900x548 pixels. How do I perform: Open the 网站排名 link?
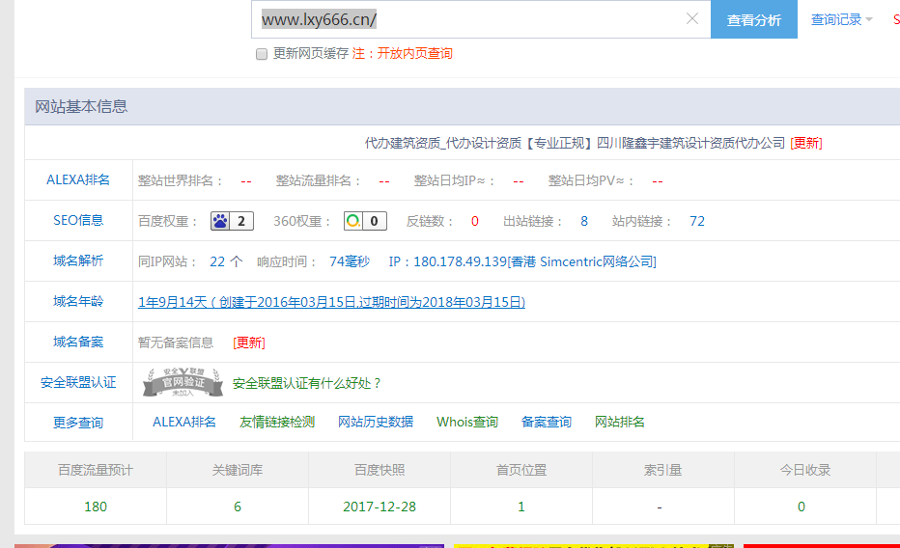620,422
